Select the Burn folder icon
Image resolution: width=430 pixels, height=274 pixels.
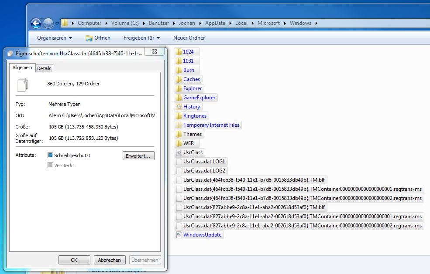[x=179, y=70]
